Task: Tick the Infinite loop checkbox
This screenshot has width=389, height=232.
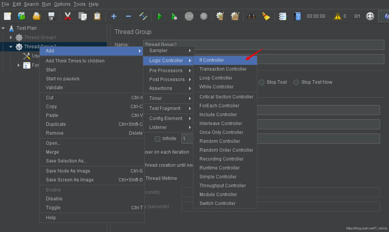Action: pyautogui.click(x=158, y=139)
